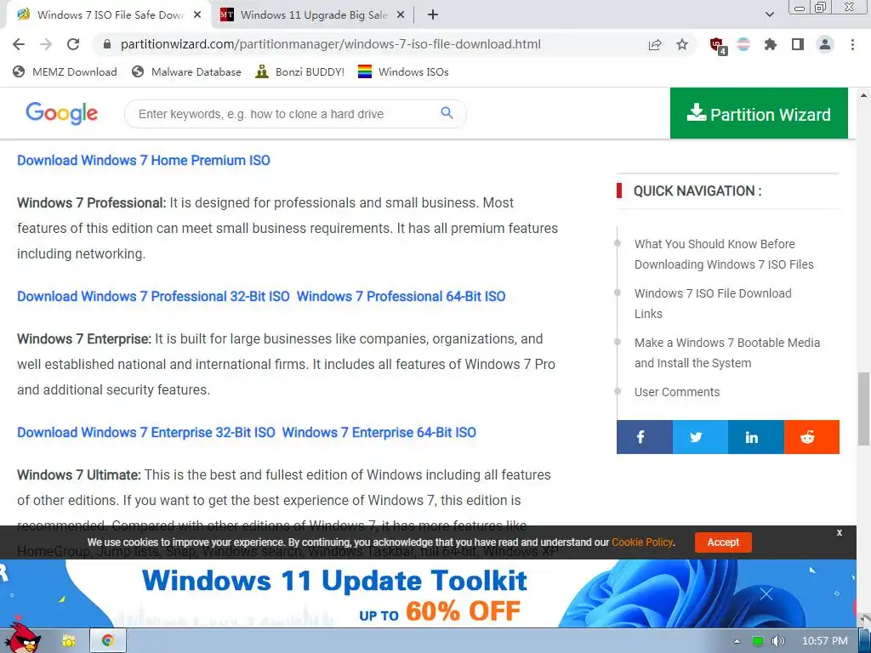Open the striped flag extension icon
This screenshot has width=871, height=653.
click(x=743, y=44)
